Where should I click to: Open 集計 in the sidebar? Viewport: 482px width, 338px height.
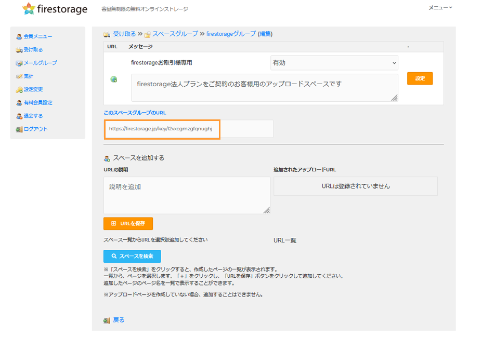coord(28,76)
